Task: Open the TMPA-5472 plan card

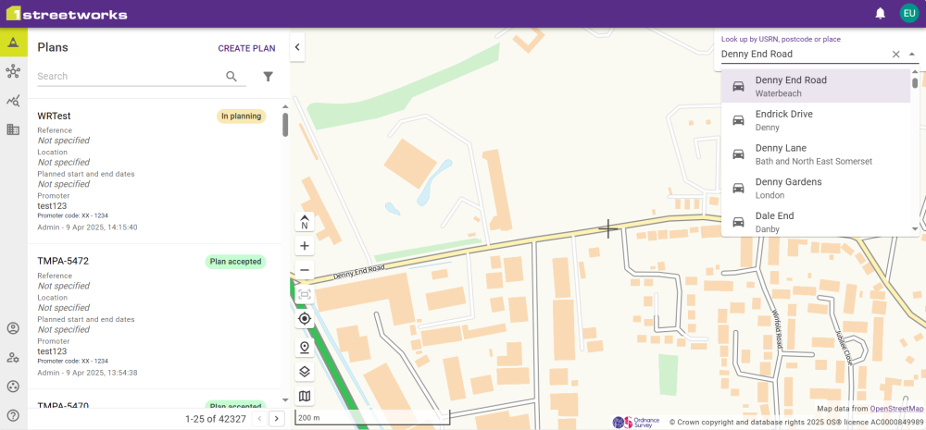Action: [x=154, y=316]
